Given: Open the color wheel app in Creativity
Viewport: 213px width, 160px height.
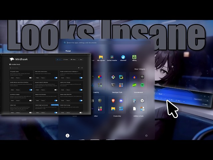Looking at the screenshot, I should [100, 77].
